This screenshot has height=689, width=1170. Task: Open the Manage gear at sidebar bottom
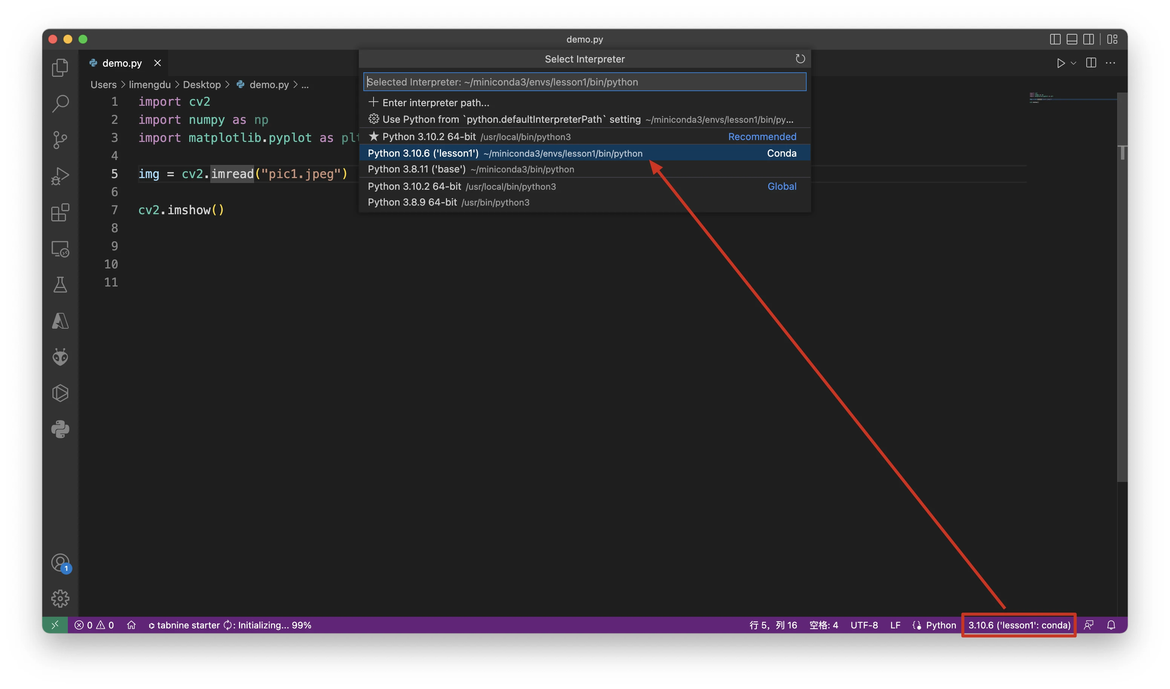tap(60, 599)
